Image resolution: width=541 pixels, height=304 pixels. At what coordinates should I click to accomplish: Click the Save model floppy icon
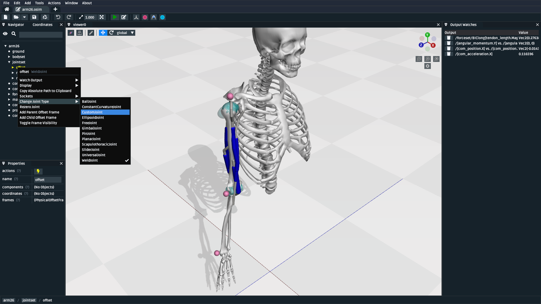pos(34,17)
